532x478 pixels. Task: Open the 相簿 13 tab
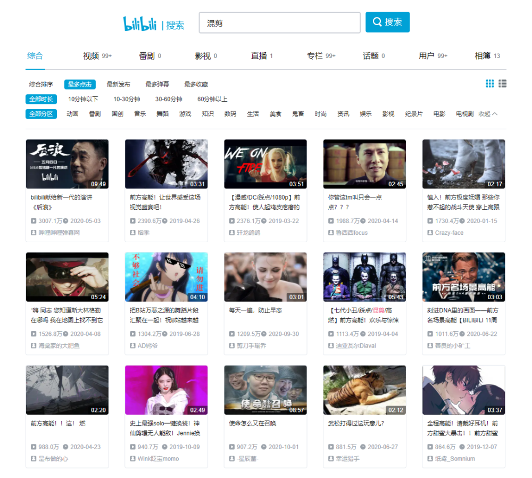[x=487, y=56]
